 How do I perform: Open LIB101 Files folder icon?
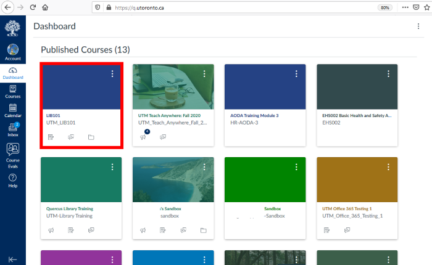[91, 137]
